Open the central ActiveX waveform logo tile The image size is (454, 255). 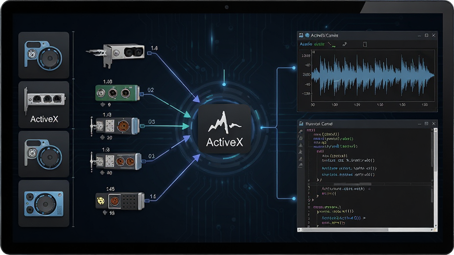[224, 129]
